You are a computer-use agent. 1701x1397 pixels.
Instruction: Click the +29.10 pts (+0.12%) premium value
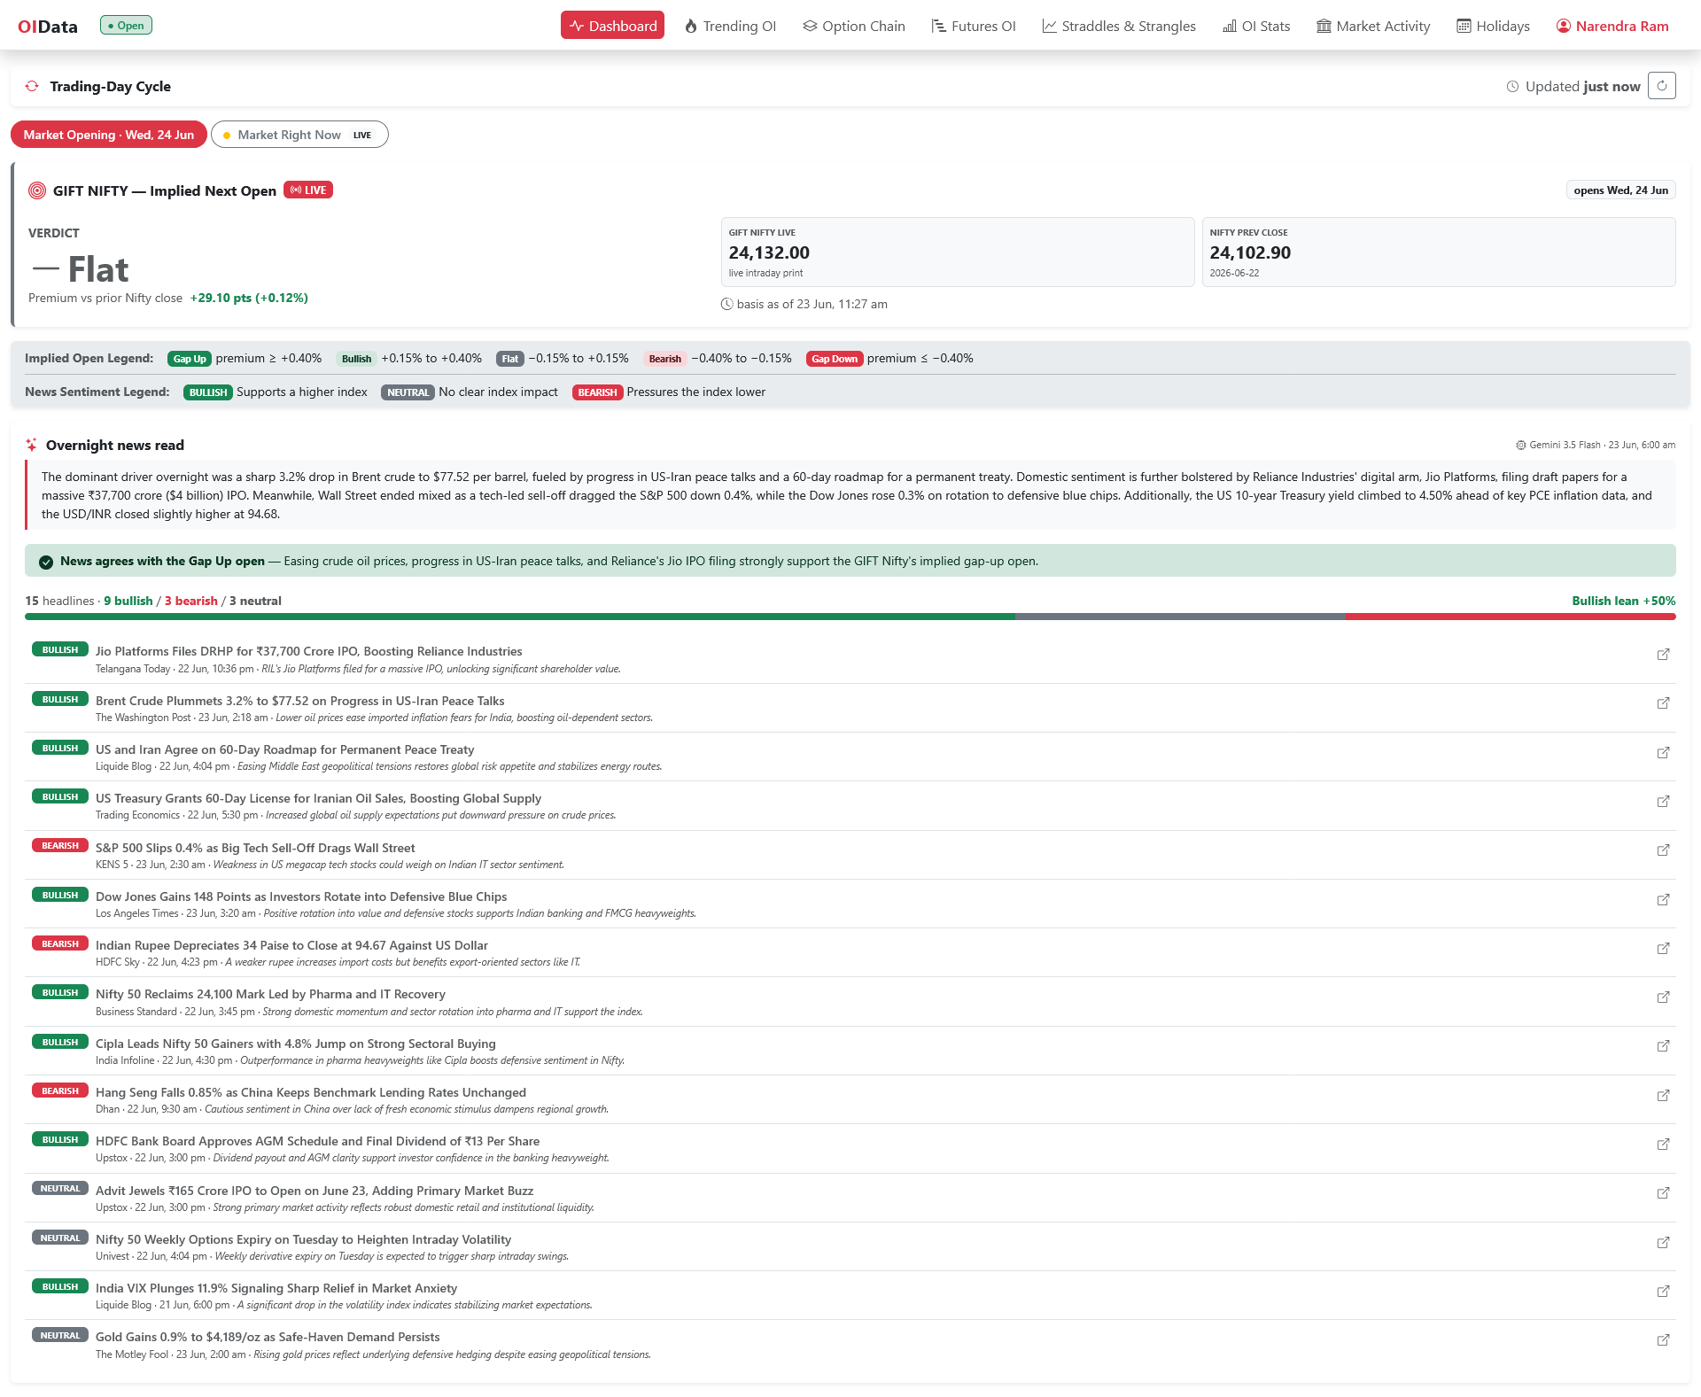coord(249,298)
